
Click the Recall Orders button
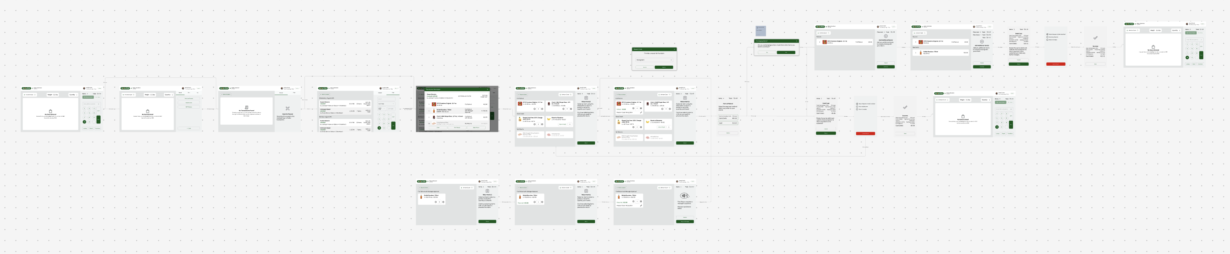click(189, 103)
